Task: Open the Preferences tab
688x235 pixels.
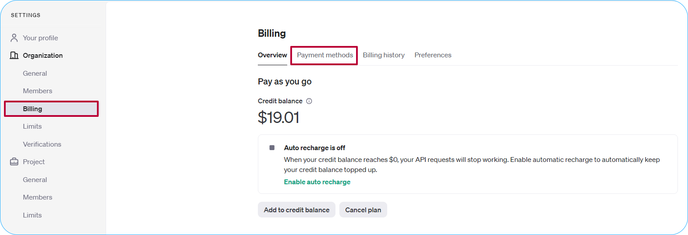Action: pyautogui.click(x=433, y=55)
